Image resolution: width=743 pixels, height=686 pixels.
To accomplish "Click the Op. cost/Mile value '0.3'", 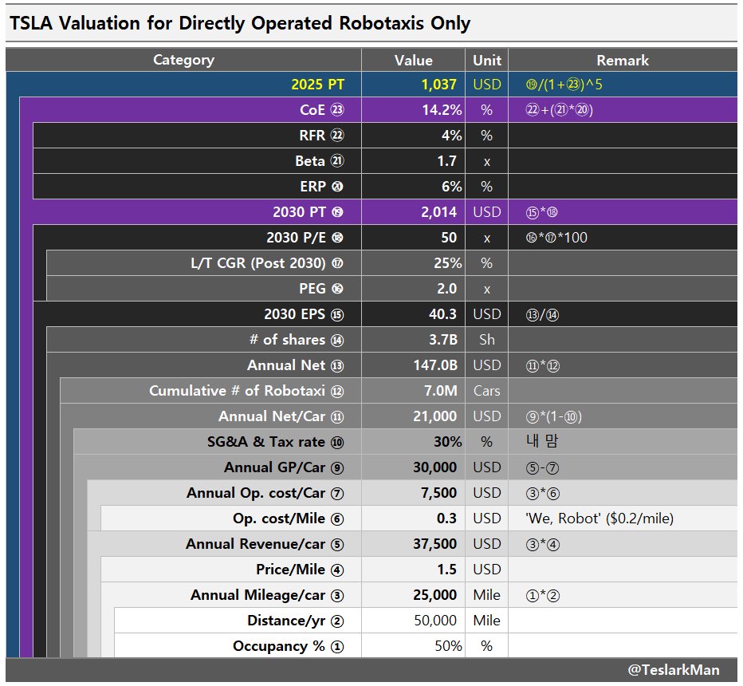I will coord(447,519).
